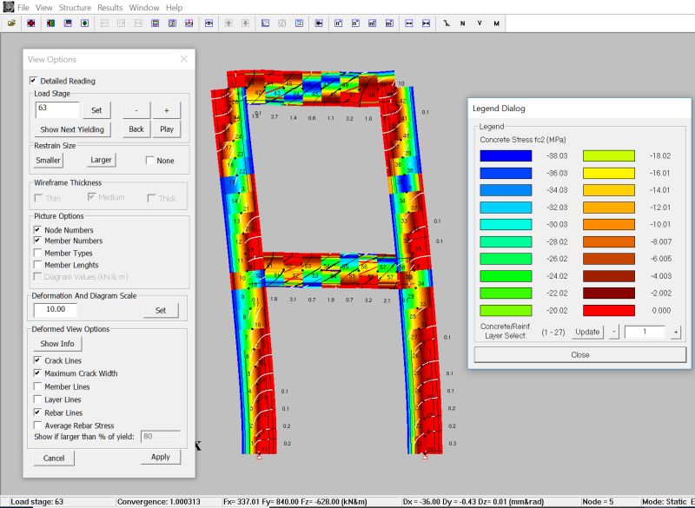Increase load stage with plus button
This screenshot has width=695, height=508.
167,109
